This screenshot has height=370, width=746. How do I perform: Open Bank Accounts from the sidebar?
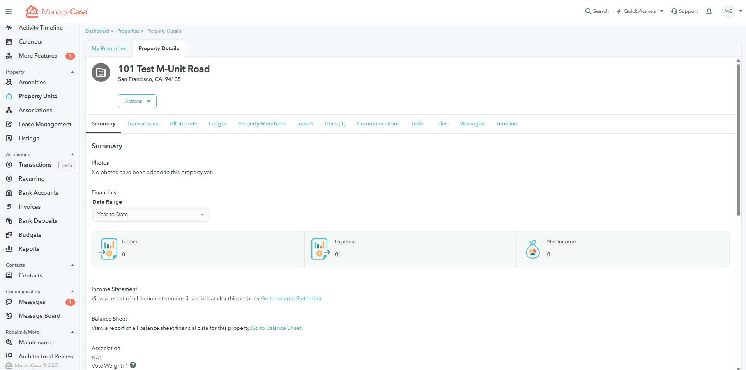pos(38,193)
